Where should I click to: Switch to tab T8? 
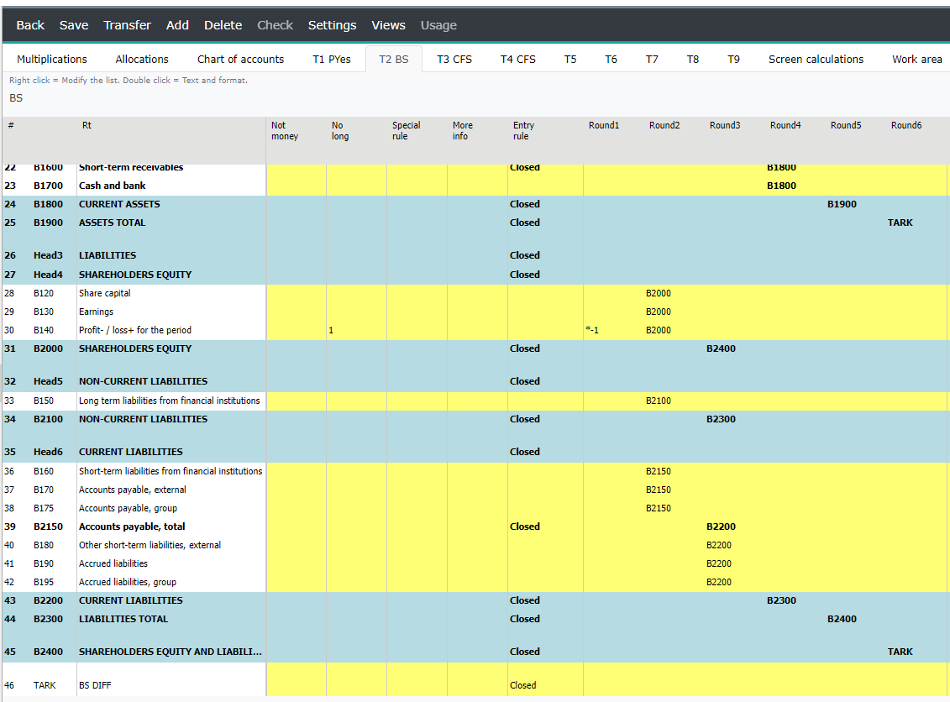click(x=692, y=59)
